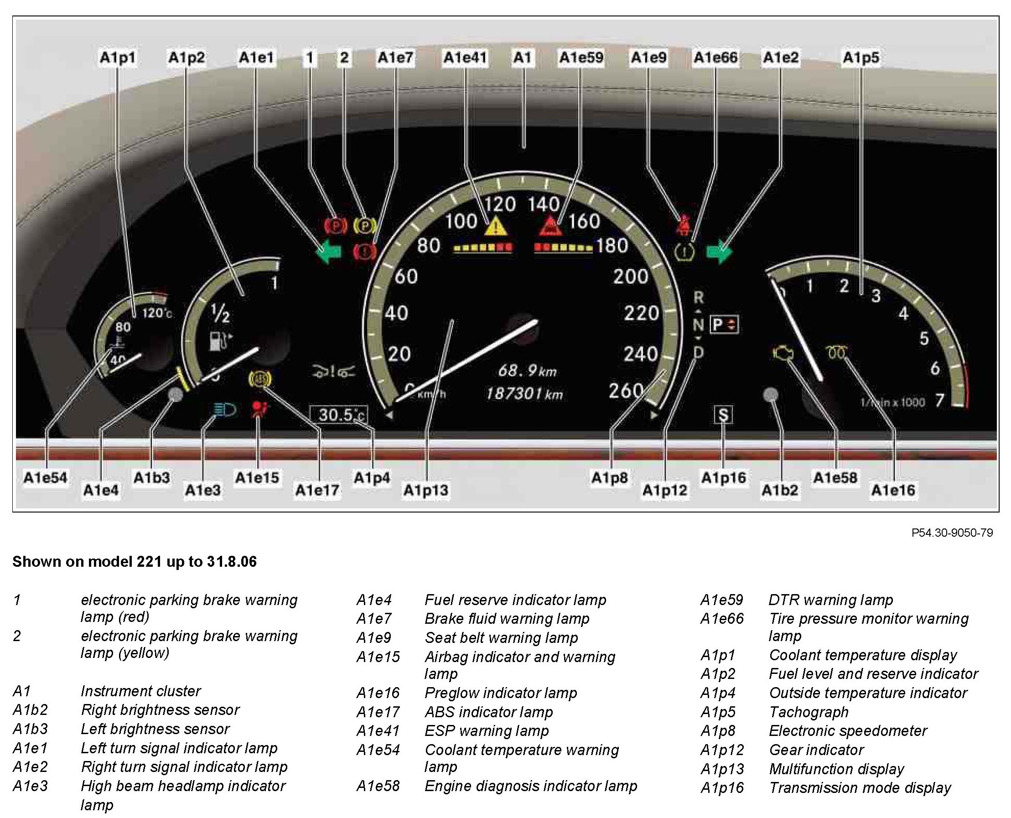Click the A1e9 callout label
The image size is (1011, 818).
649,58
